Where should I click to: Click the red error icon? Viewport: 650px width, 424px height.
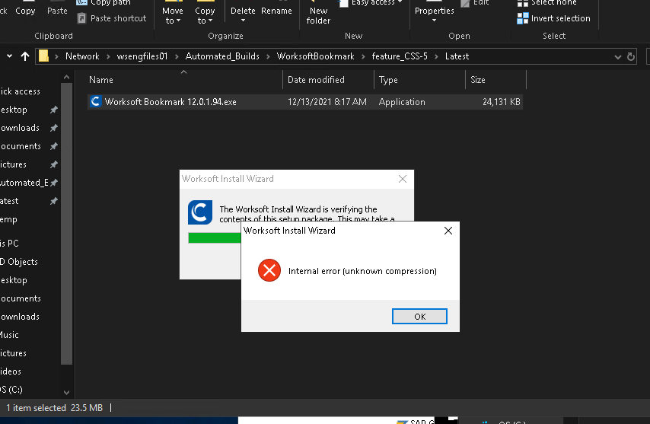pyautogui.click(x=269, y=271)
